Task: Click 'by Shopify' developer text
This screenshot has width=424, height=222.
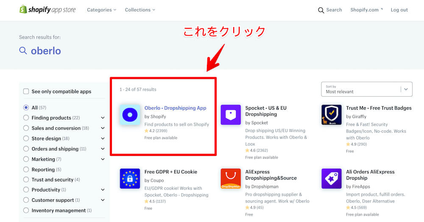Action: click(x=155, y=117)
